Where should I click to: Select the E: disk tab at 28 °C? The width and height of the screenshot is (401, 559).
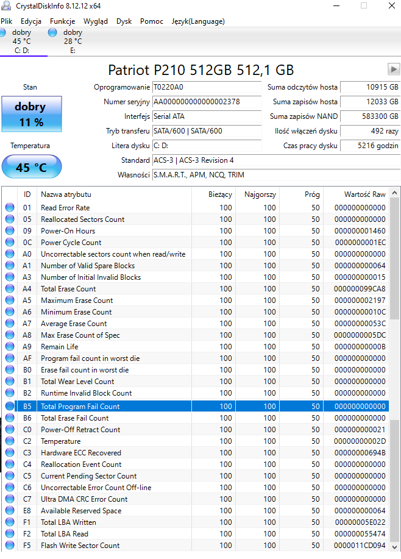[x=71, y=41]
